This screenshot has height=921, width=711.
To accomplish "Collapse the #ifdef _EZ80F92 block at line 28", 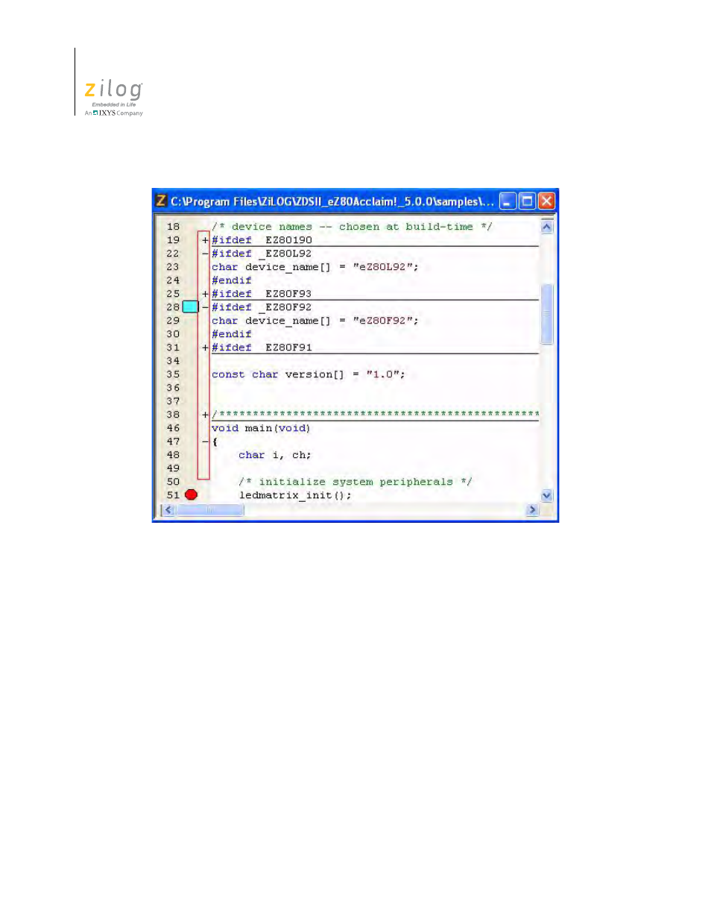I will click(x=205, y=307).
